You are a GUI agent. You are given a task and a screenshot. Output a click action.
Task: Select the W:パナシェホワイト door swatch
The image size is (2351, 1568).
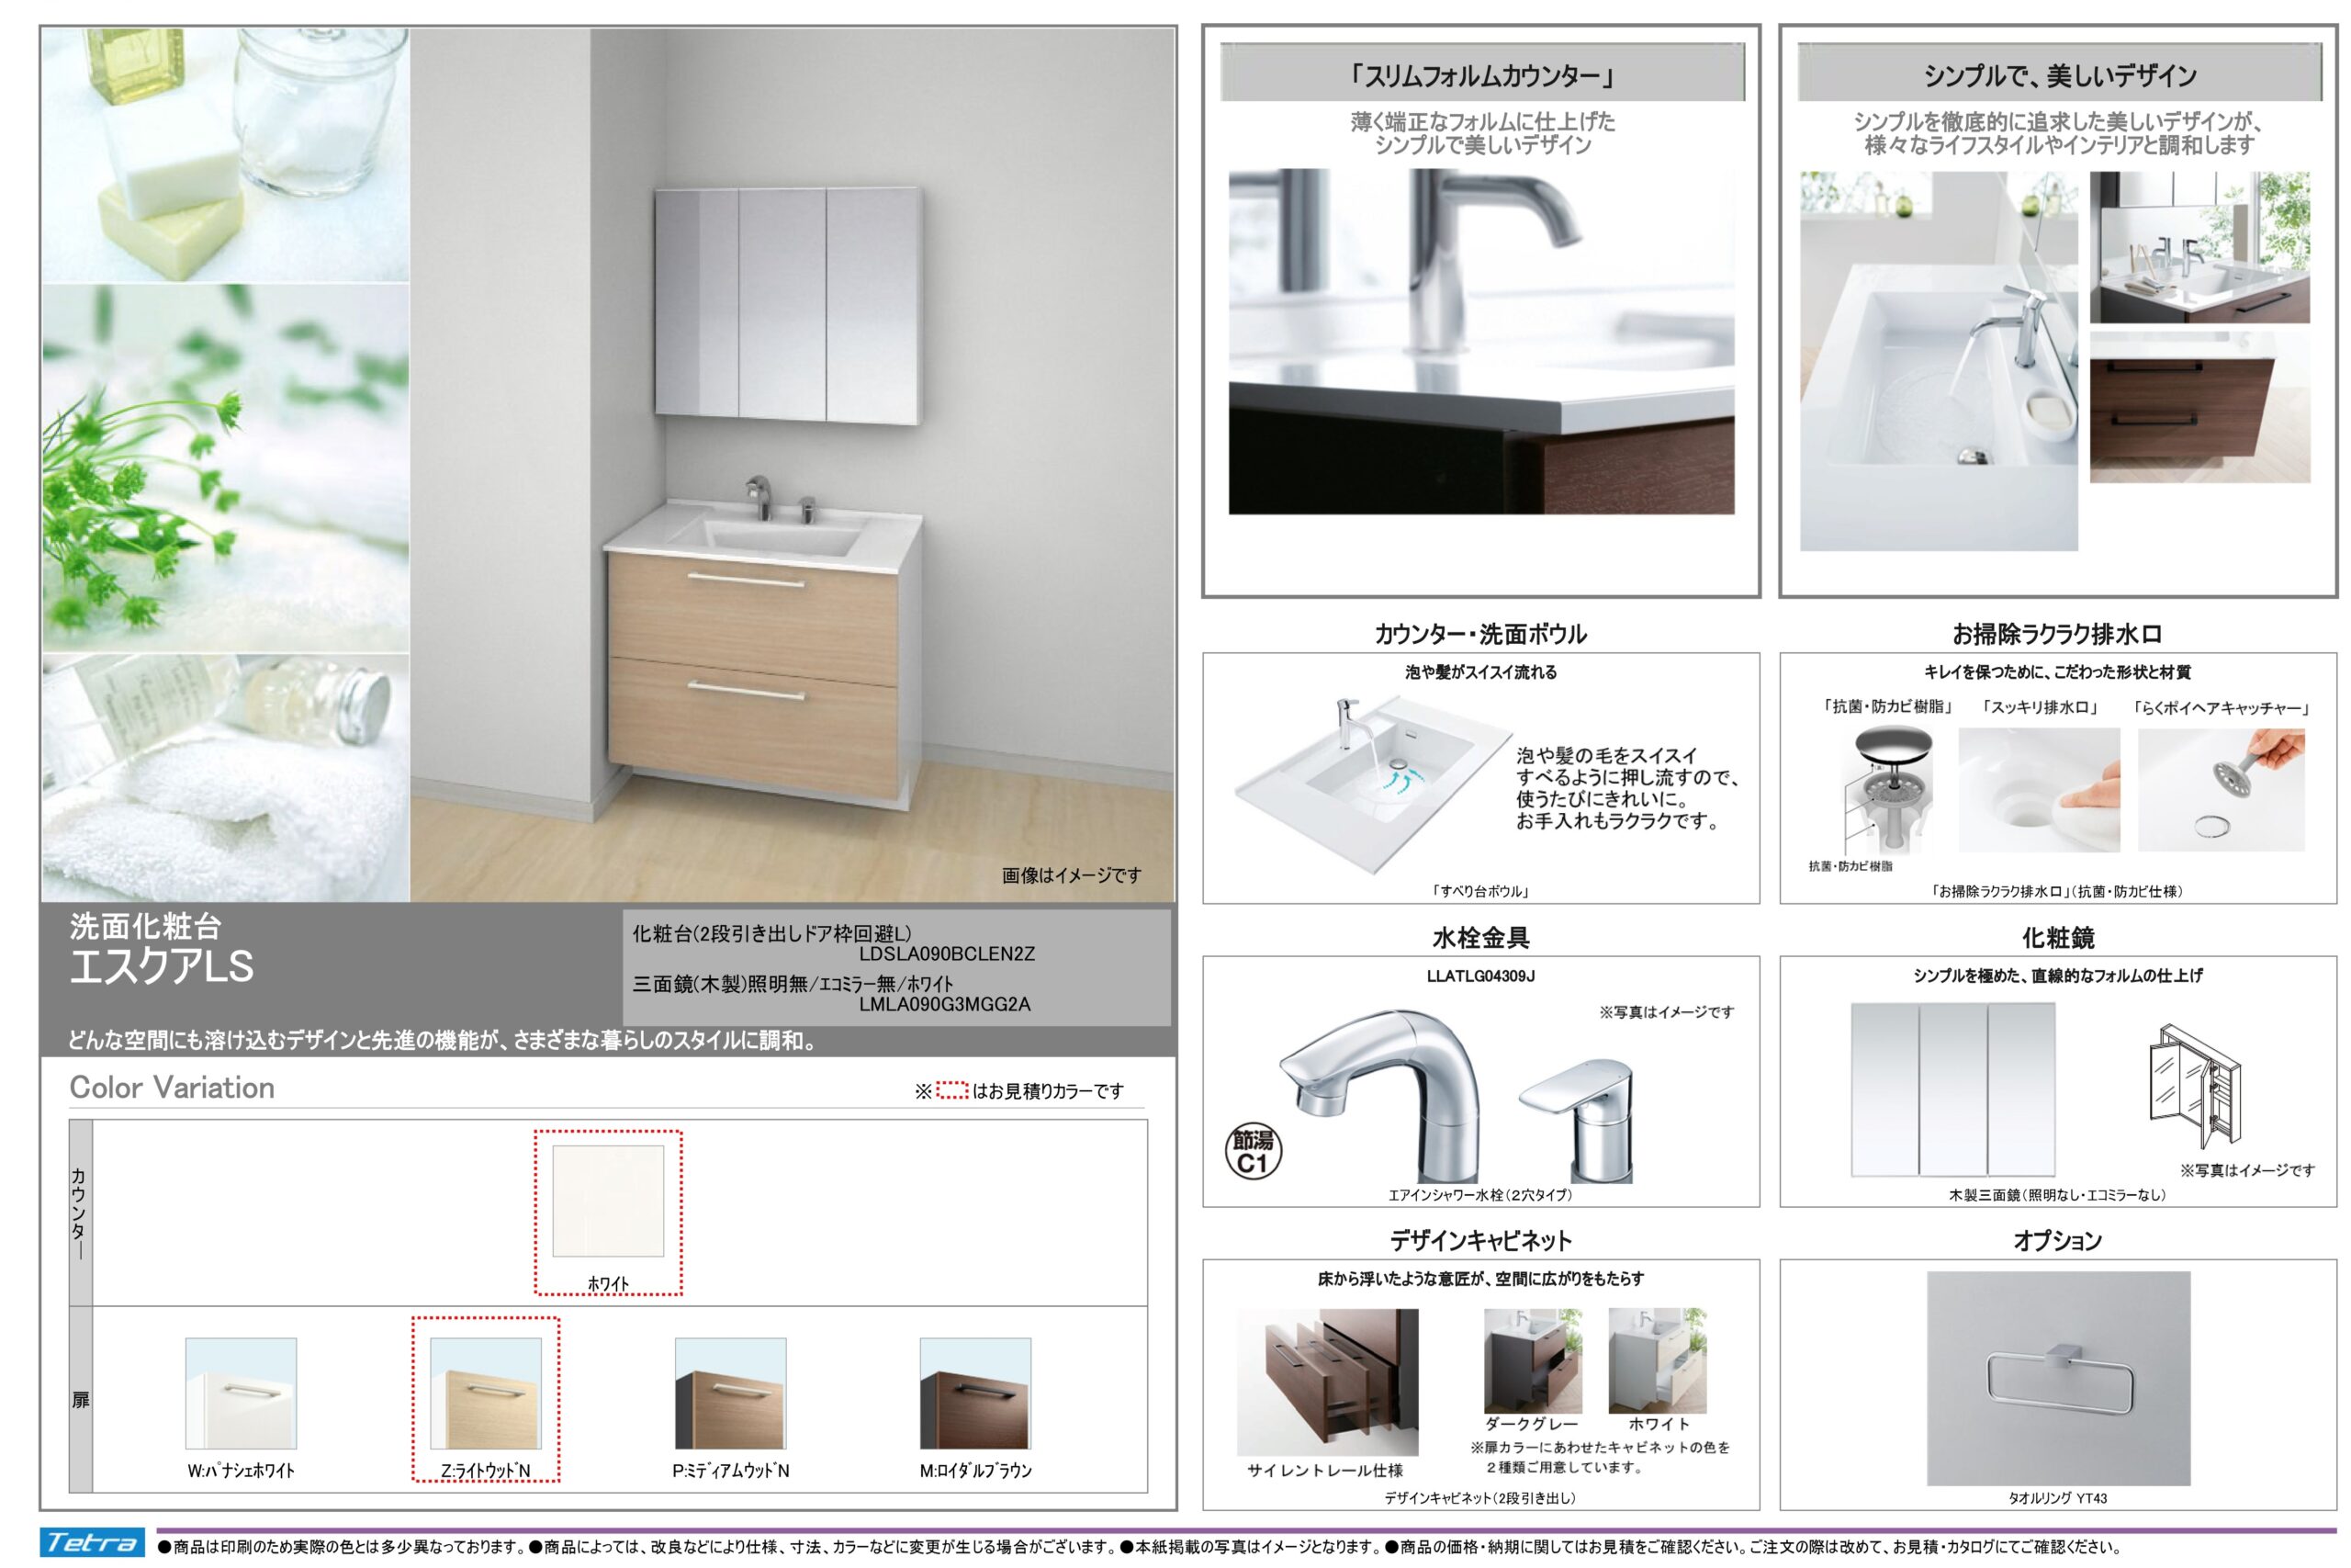tap(241, 1393)
